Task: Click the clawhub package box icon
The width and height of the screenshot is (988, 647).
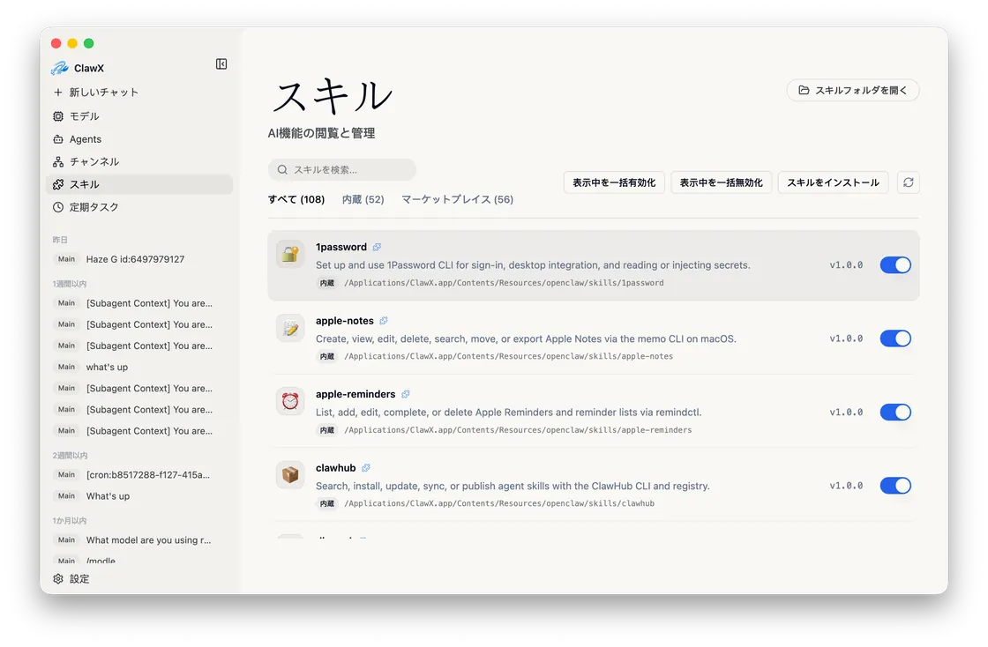Action: 290,475
